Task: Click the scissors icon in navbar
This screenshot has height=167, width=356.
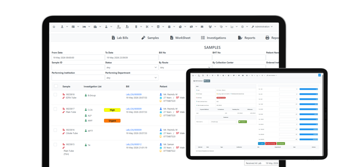Action: point(147,27)
